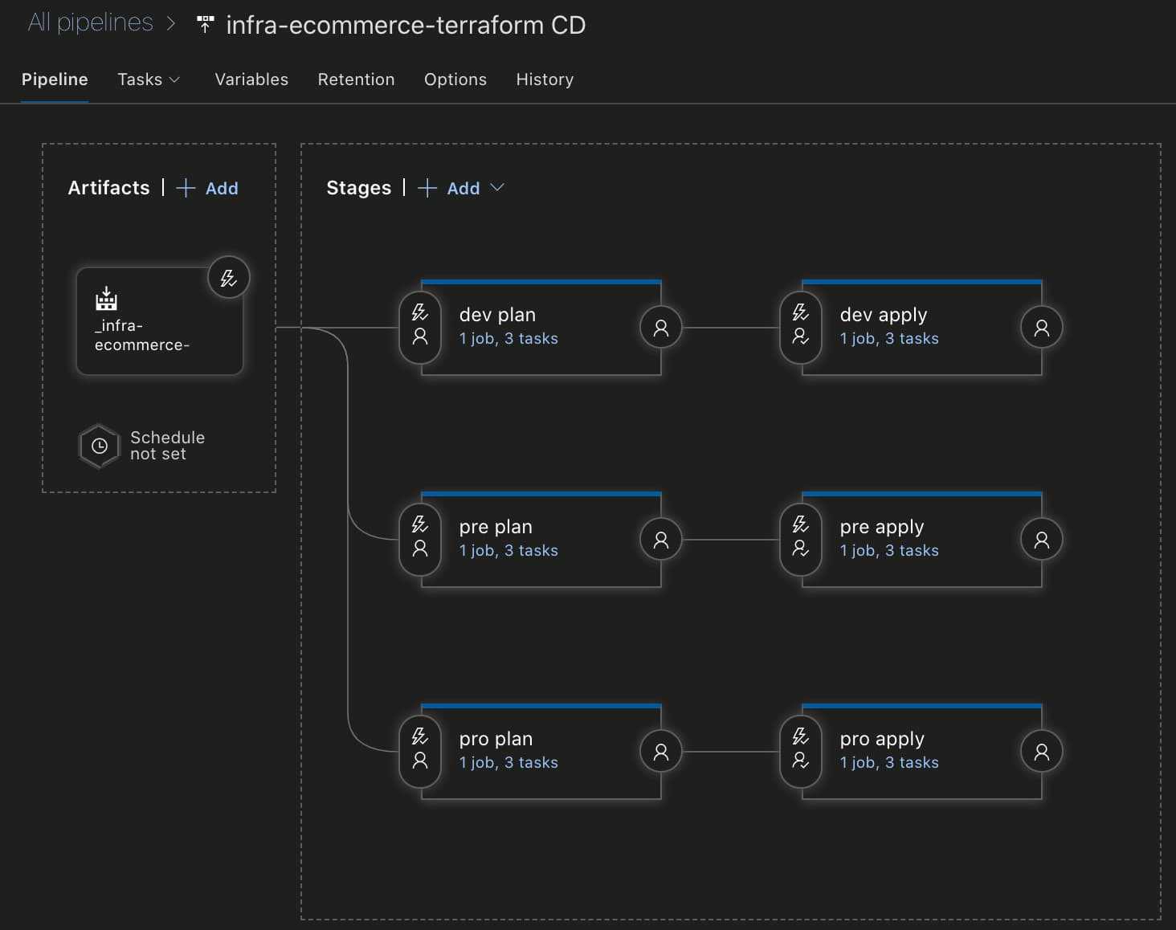1176x930 pixels.
Task: Go back to All pipelines
Action: tap(90, 22)
